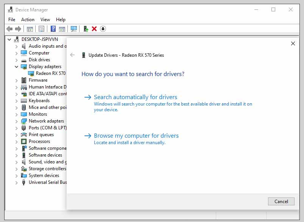The height and width of the screenshot is (222, 304).
Task: Click the Properties toolbar icon
Action: pos(41,29)
